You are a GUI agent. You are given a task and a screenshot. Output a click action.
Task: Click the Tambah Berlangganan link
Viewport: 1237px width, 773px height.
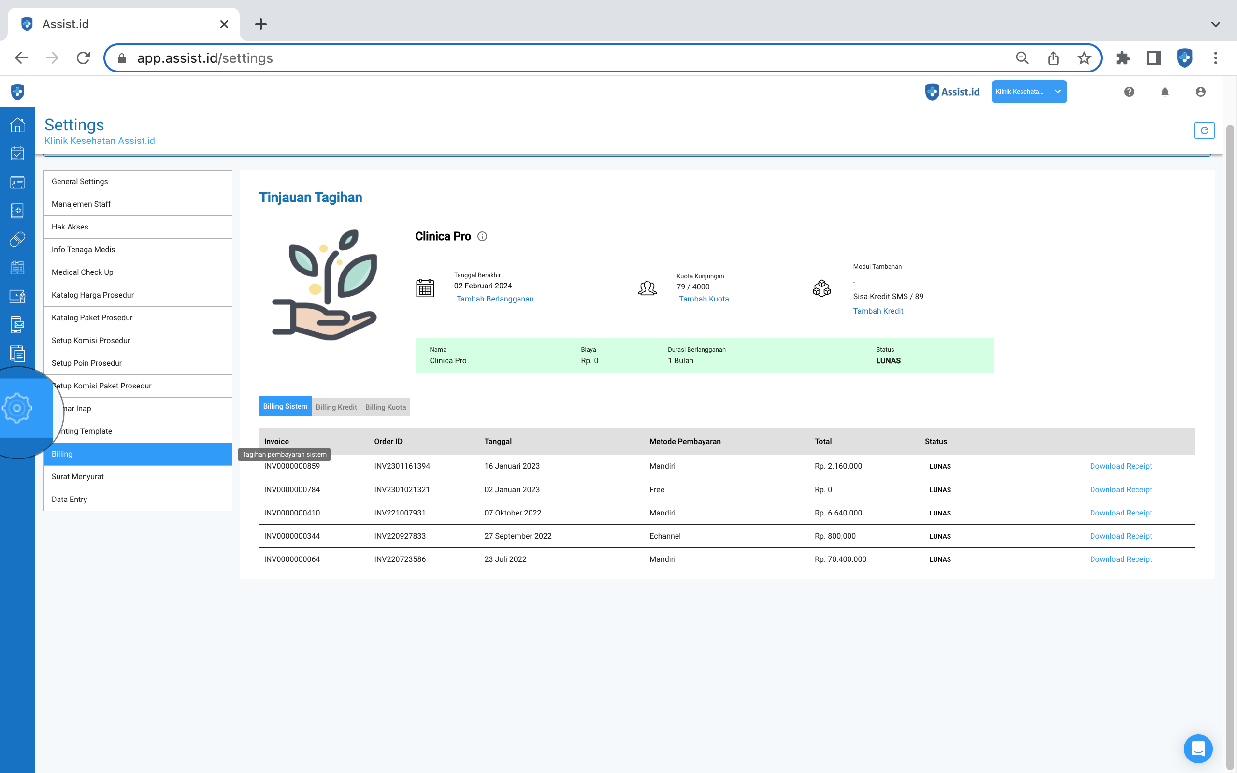click(494, 299)
